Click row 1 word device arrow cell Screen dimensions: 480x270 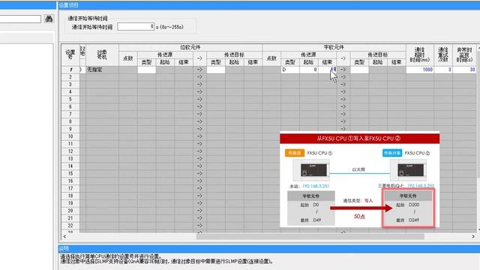343,70
